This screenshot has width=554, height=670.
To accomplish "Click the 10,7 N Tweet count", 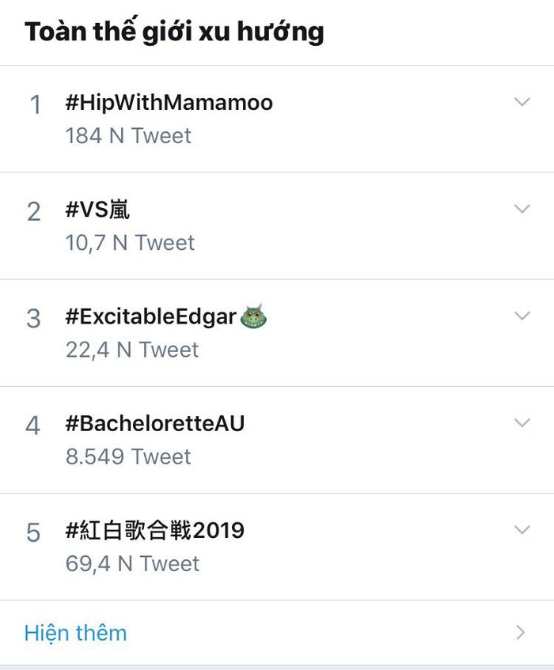I will click(x=130, y=243).
